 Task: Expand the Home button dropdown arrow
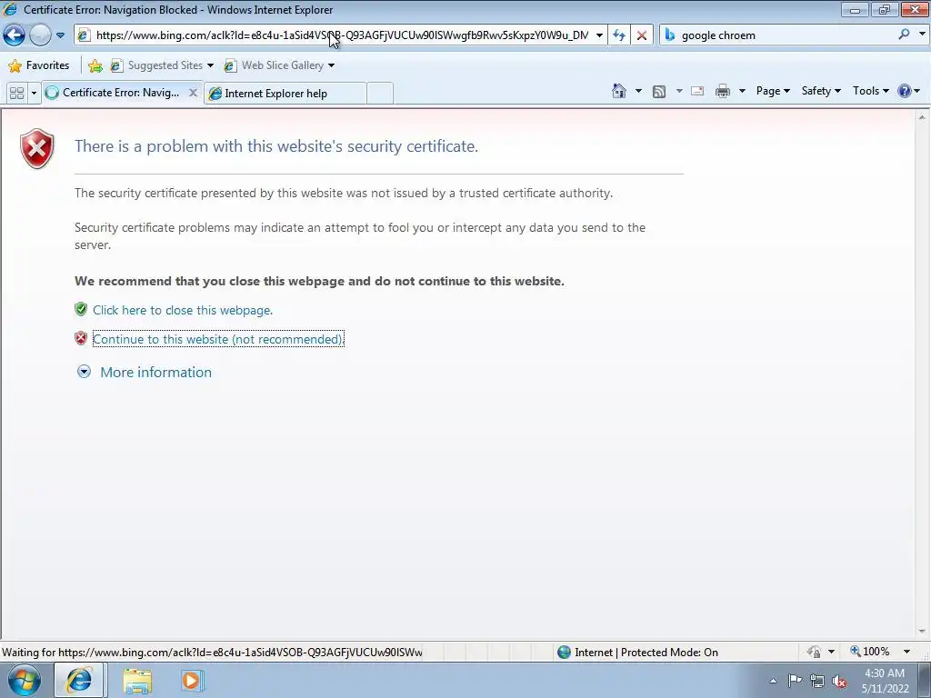(638, 91)
